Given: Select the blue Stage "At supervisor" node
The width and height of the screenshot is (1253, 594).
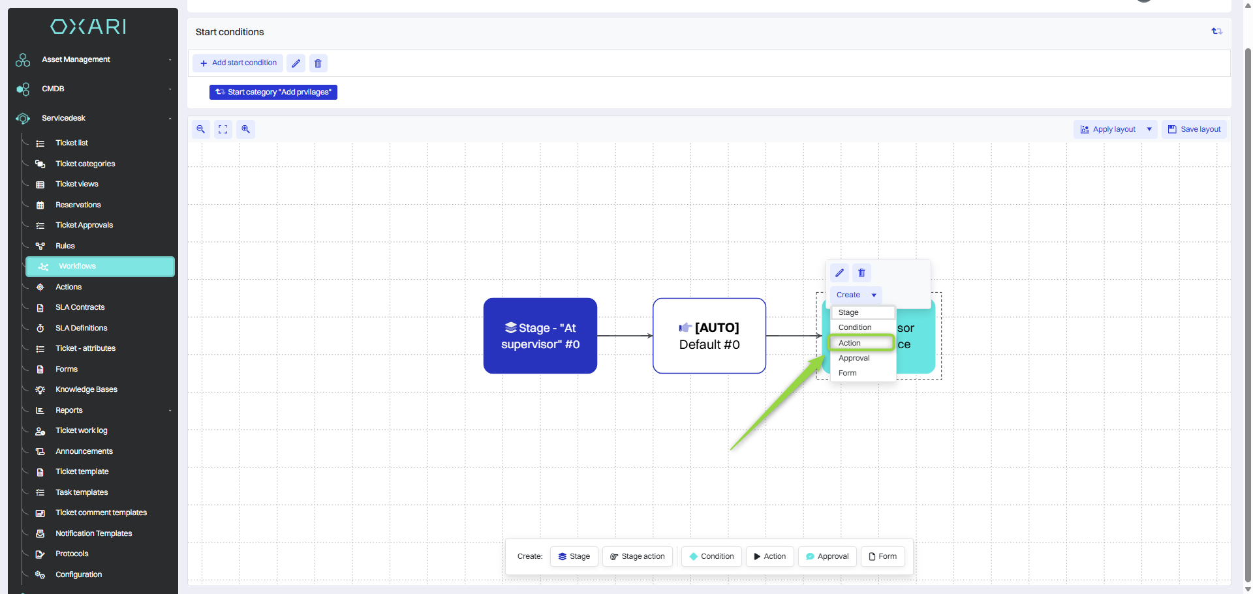Looking at the screenshot, I should pyautogui.click(x=540, y=336).
